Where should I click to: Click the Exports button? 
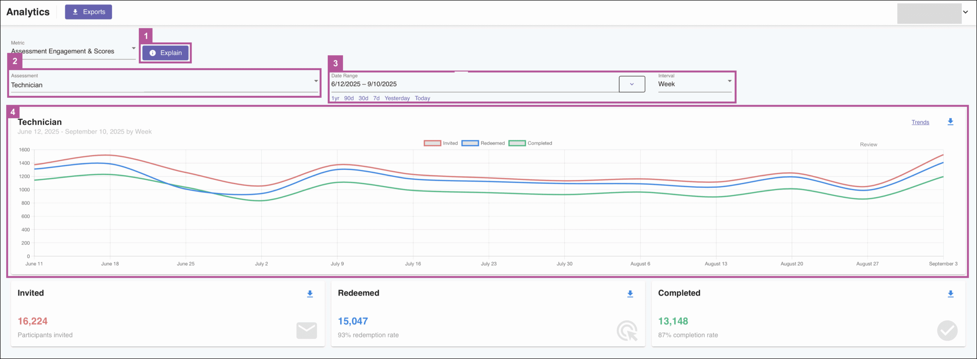(89, 12)
